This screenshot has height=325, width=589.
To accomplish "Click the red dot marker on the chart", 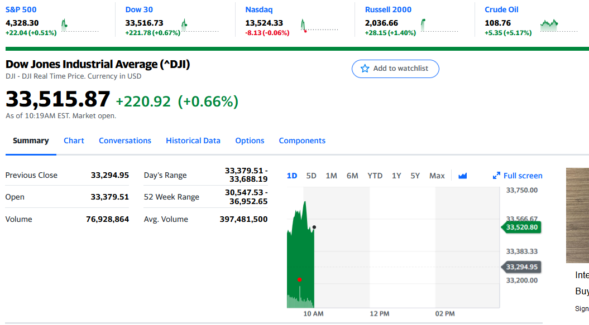I will pos(299,280).
